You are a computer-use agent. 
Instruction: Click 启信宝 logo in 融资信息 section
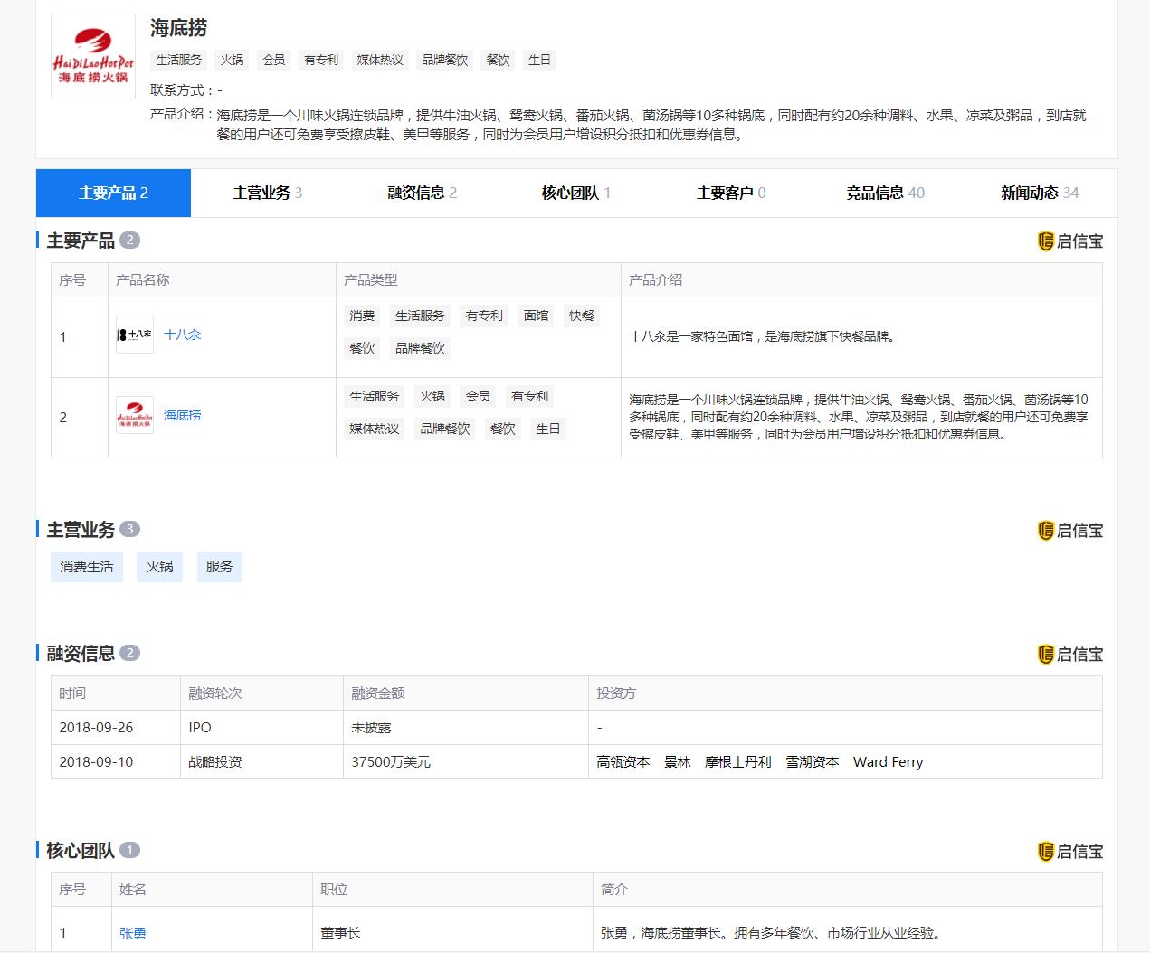pyautogui.click(x=1070, y=655)
